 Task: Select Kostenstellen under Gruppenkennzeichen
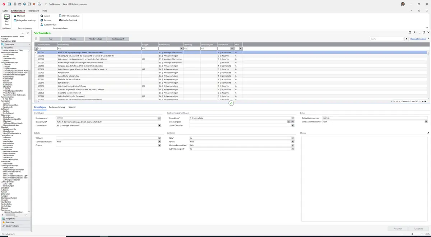click(x=9, y=76)
